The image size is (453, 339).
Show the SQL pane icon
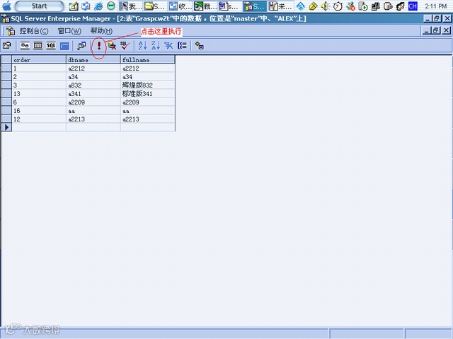(51, 45)
